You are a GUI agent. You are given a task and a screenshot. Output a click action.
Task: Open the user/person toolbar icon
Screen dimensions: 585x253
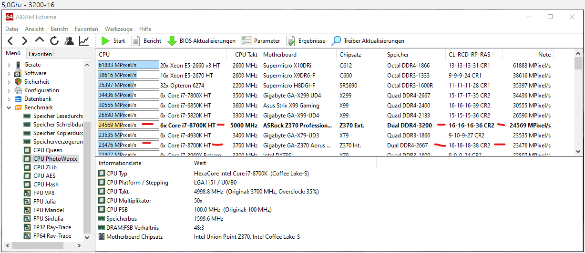pos(69,41)
